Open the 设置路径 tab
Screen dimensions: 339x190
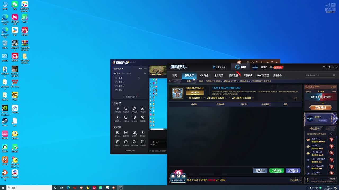coord(218,75)
